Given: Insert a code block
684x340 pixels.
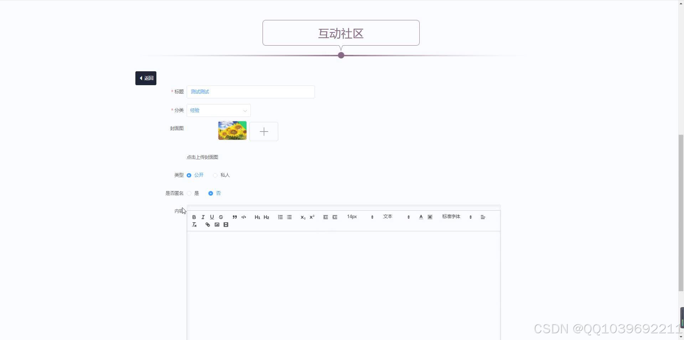Looking at the screenshot, I should tap(243, 217).
